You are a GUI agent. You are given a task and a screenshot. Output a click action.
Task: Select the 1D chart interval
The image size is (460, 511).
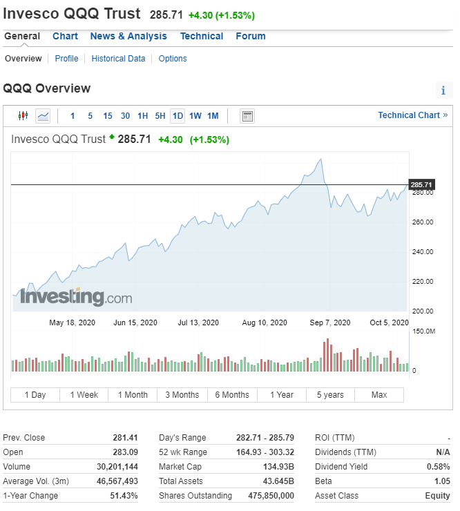(x=178, y=116)
